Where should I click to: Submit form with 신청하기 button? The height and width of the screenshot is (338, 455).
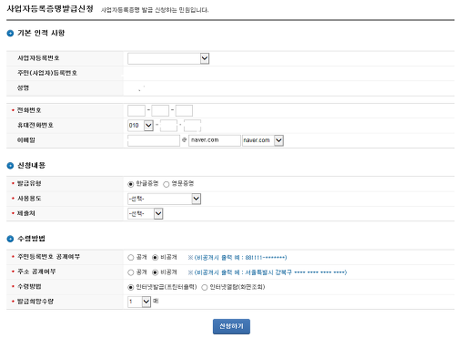point(231,326)
